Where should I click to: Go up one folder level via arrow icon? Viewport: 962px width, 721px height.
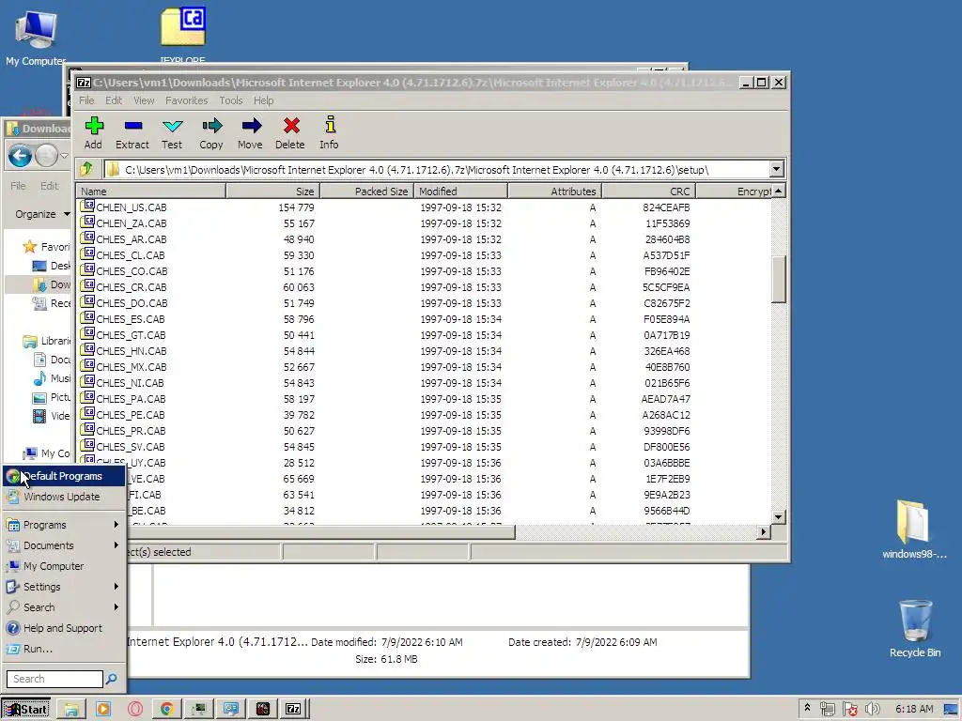pos(86,169)
